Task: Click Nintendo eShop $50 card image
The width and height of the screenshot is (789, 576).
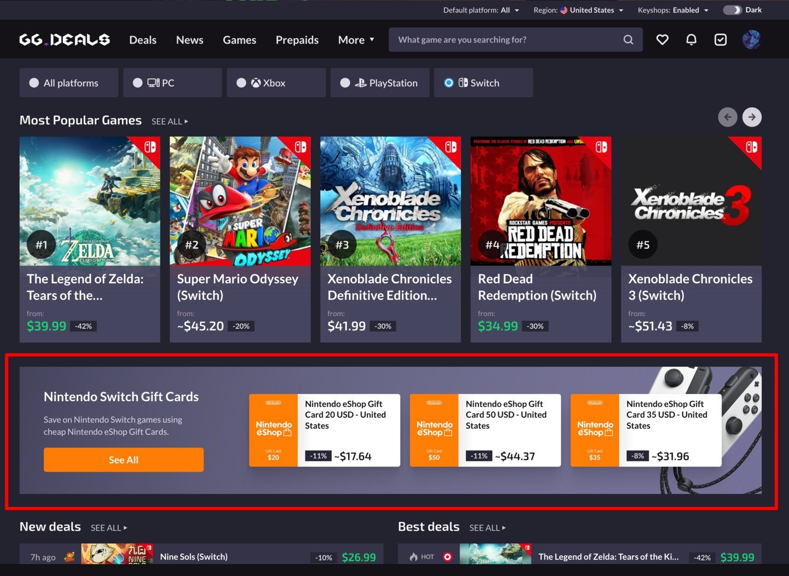Action: pos(434,430)
